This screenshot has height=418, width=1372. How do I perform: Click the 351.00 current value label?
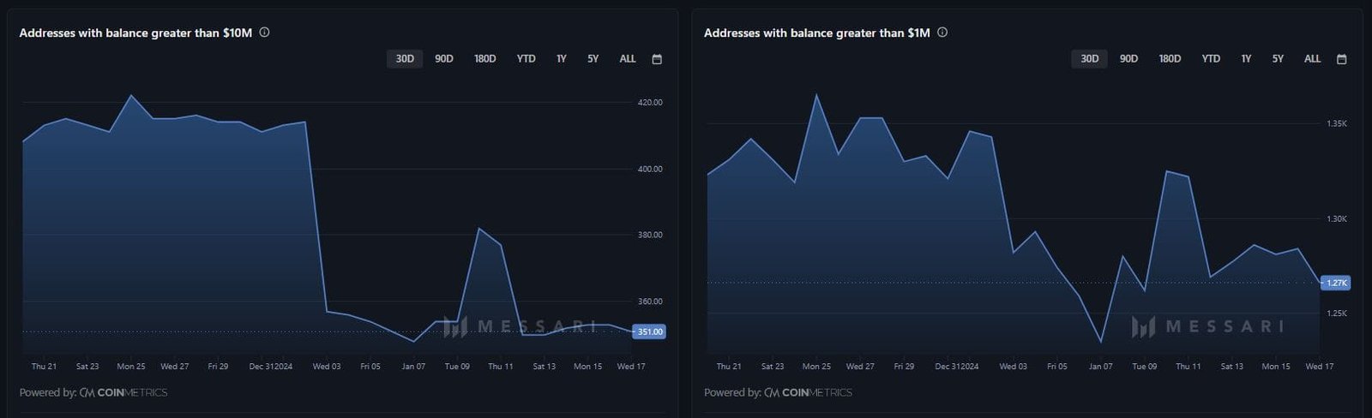tap(649, 331)
